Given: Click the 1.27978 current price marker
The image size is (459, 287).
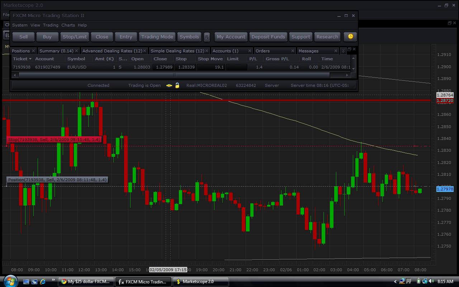Looking at the screenshot, I should point(445,189).
